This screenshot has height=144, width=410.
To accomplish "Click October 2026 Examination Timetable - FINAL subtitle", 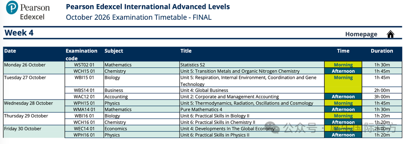I will (x=139, y=17).
